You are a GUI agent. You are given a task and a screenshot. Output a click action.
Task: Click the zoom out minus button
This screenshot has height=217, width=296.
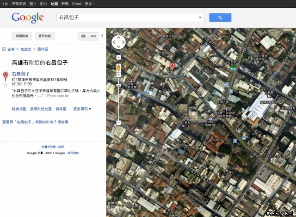pos(118,123)
